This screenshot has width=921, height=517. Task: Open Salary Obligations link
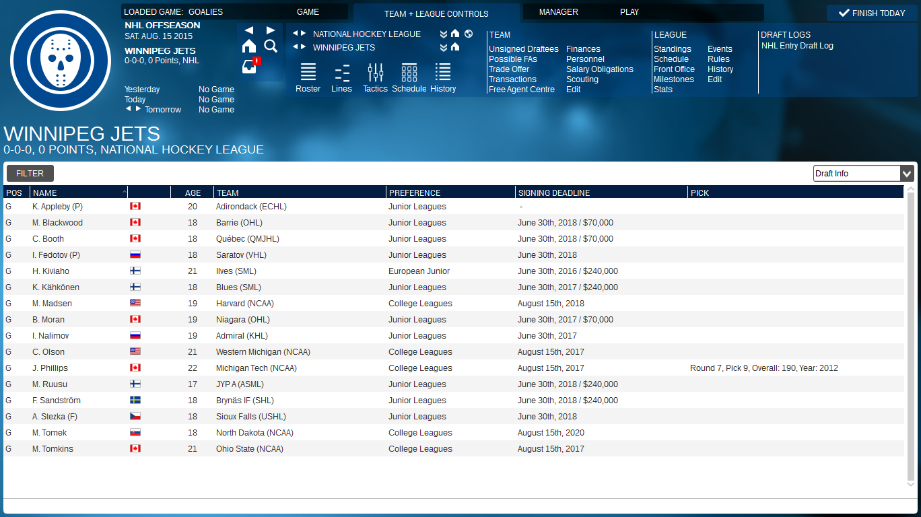[600, 69]
